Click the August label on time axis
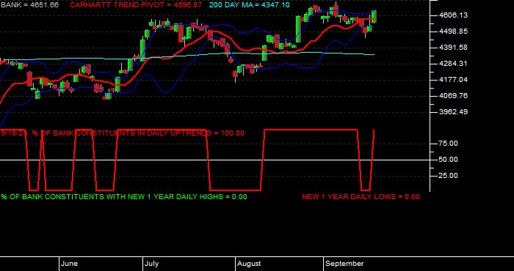 click(249, 264)
